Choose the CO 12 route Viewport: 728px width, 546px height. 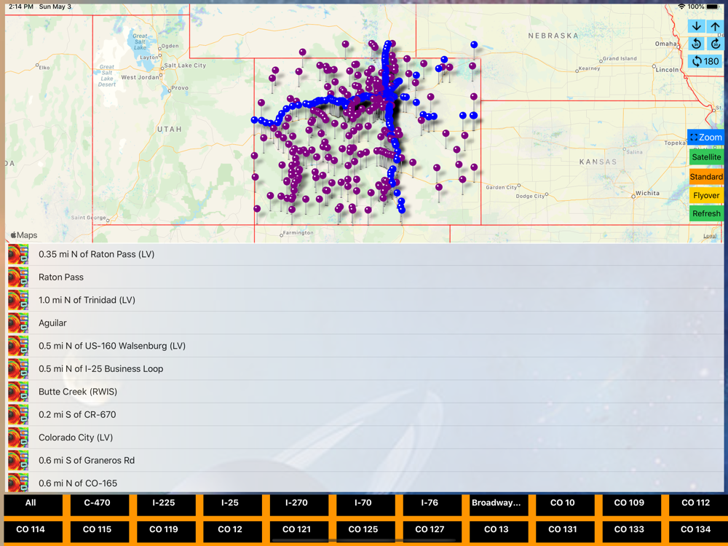233,531
